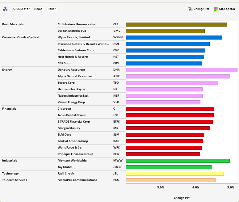Click the Starwood Hotels & Resorts name
The width and height of the screenshot is (239, 202).
(83, 44)
